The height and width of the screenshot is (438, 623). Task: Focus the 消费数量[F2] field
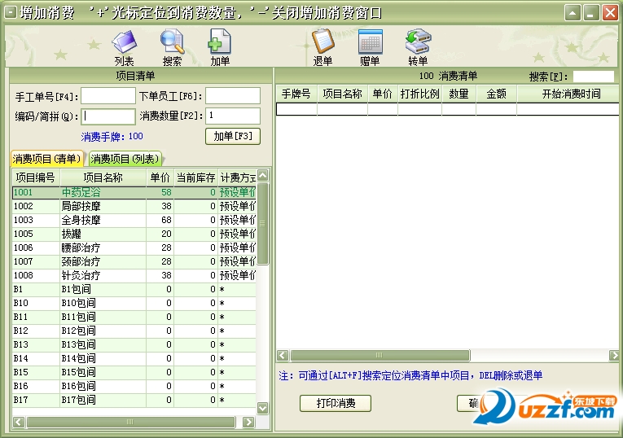233,116
